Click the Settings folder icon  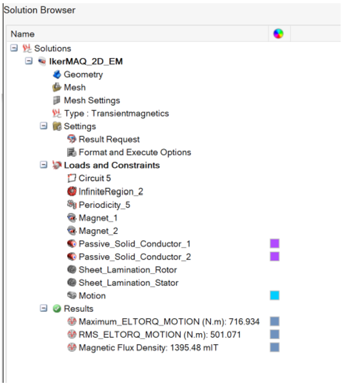[x=57, y=126]
